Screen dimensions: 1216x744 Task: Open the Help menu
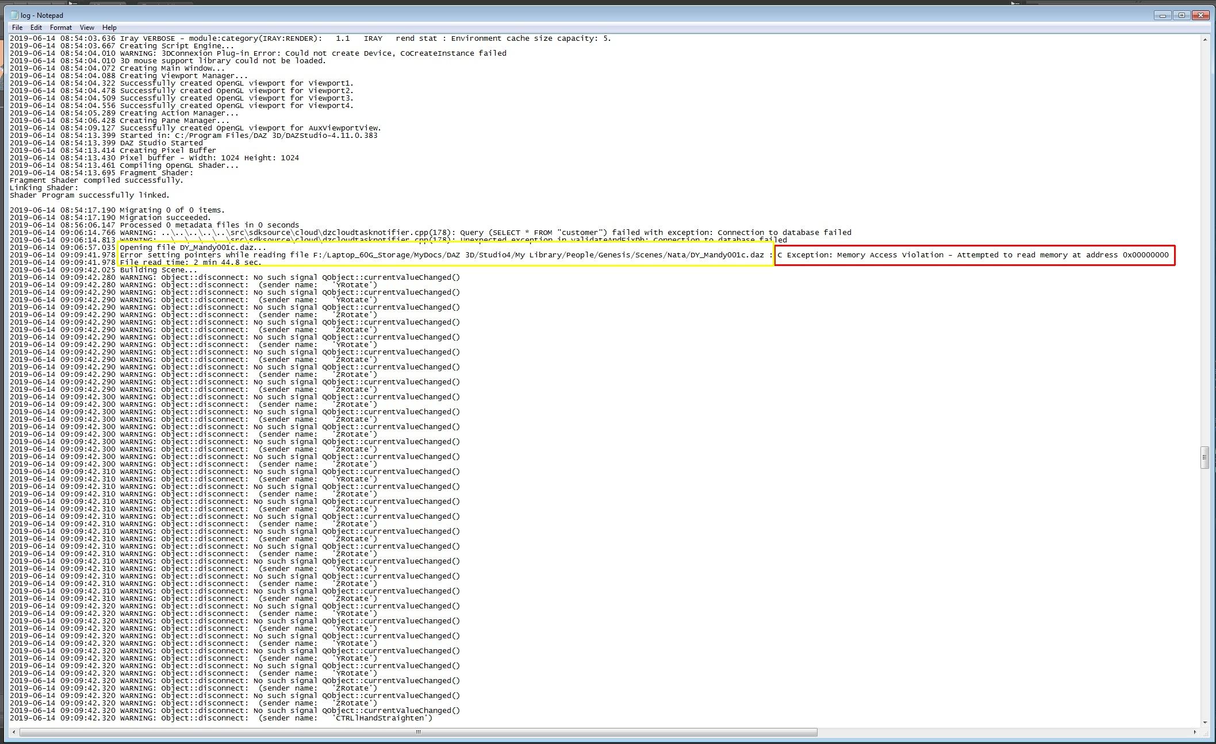click(x=109, y=28)
